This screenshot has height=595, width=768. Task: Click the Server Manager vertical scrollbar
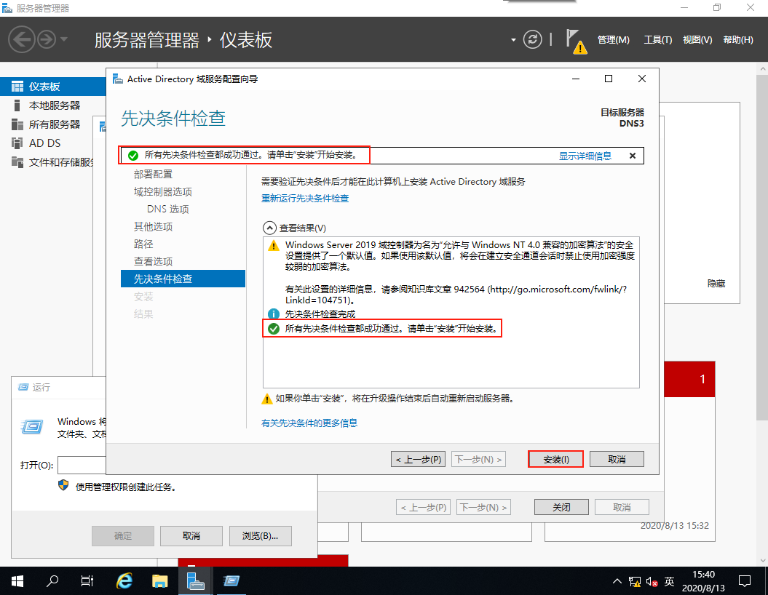pyautogui.click(x=763, y=247)
